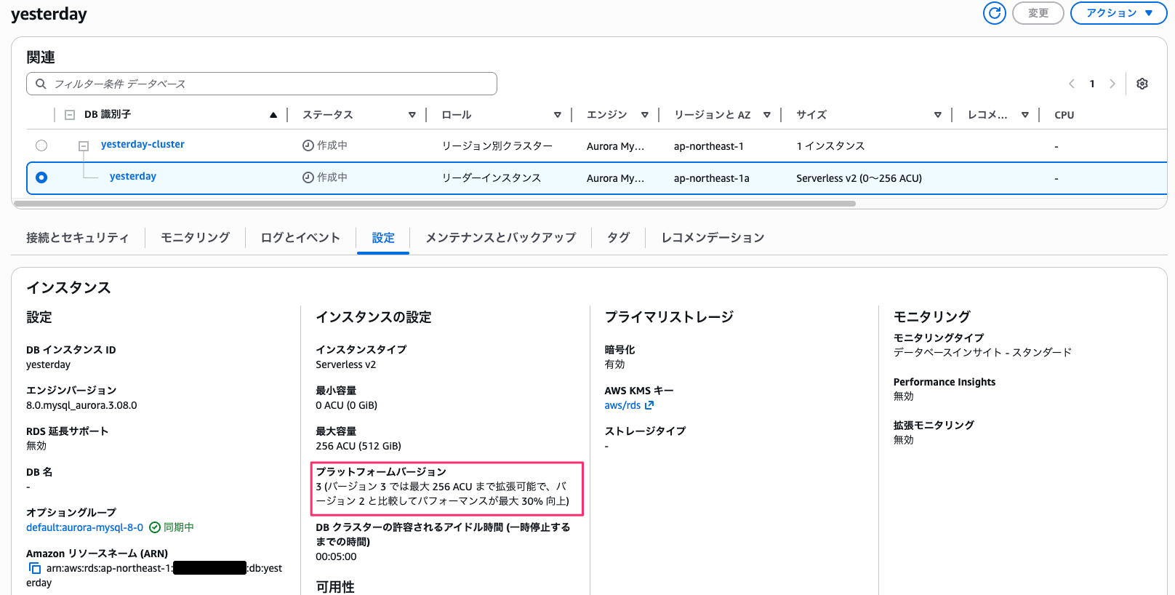Switch to the モニタリング tab
1175x595 pixels.
(195, 238)
